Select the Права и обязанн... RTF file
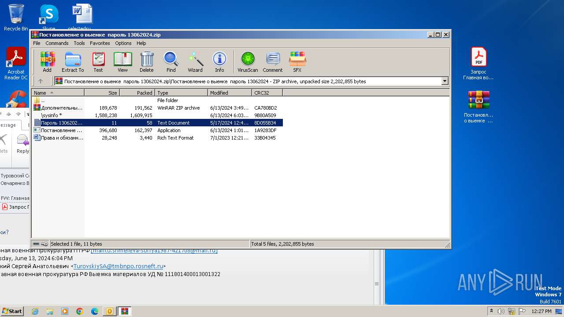Image resolution: width=564 pixels, height=317 pixels. [x=157, y=138]
